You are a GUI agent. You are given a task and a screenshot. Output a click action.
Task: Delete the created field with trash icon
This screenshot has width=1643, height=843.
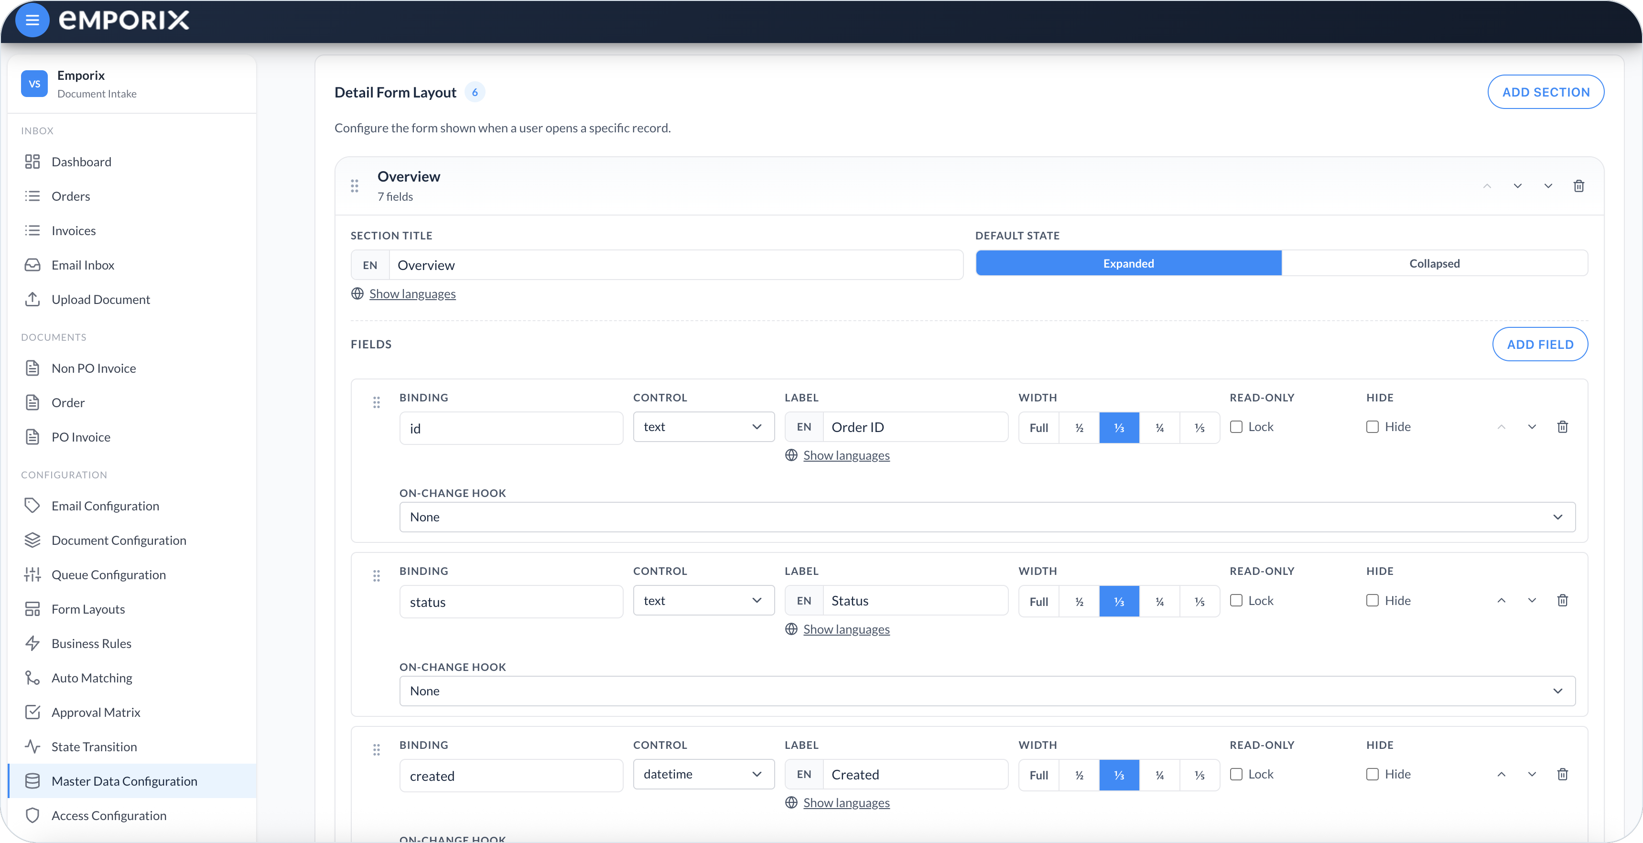pyautogui.click(x=1563, y=774)
